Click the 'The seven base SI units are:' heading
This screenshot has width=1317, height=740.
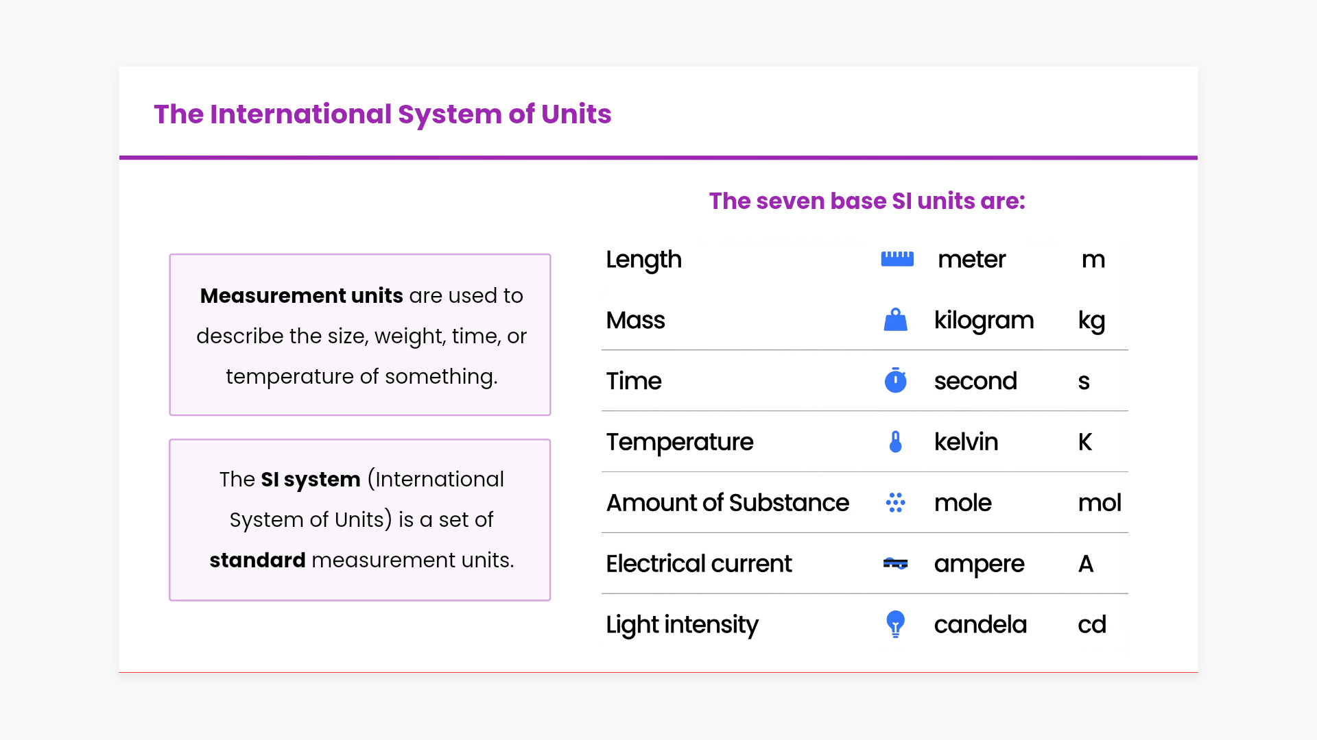click(x=866, y=201)
